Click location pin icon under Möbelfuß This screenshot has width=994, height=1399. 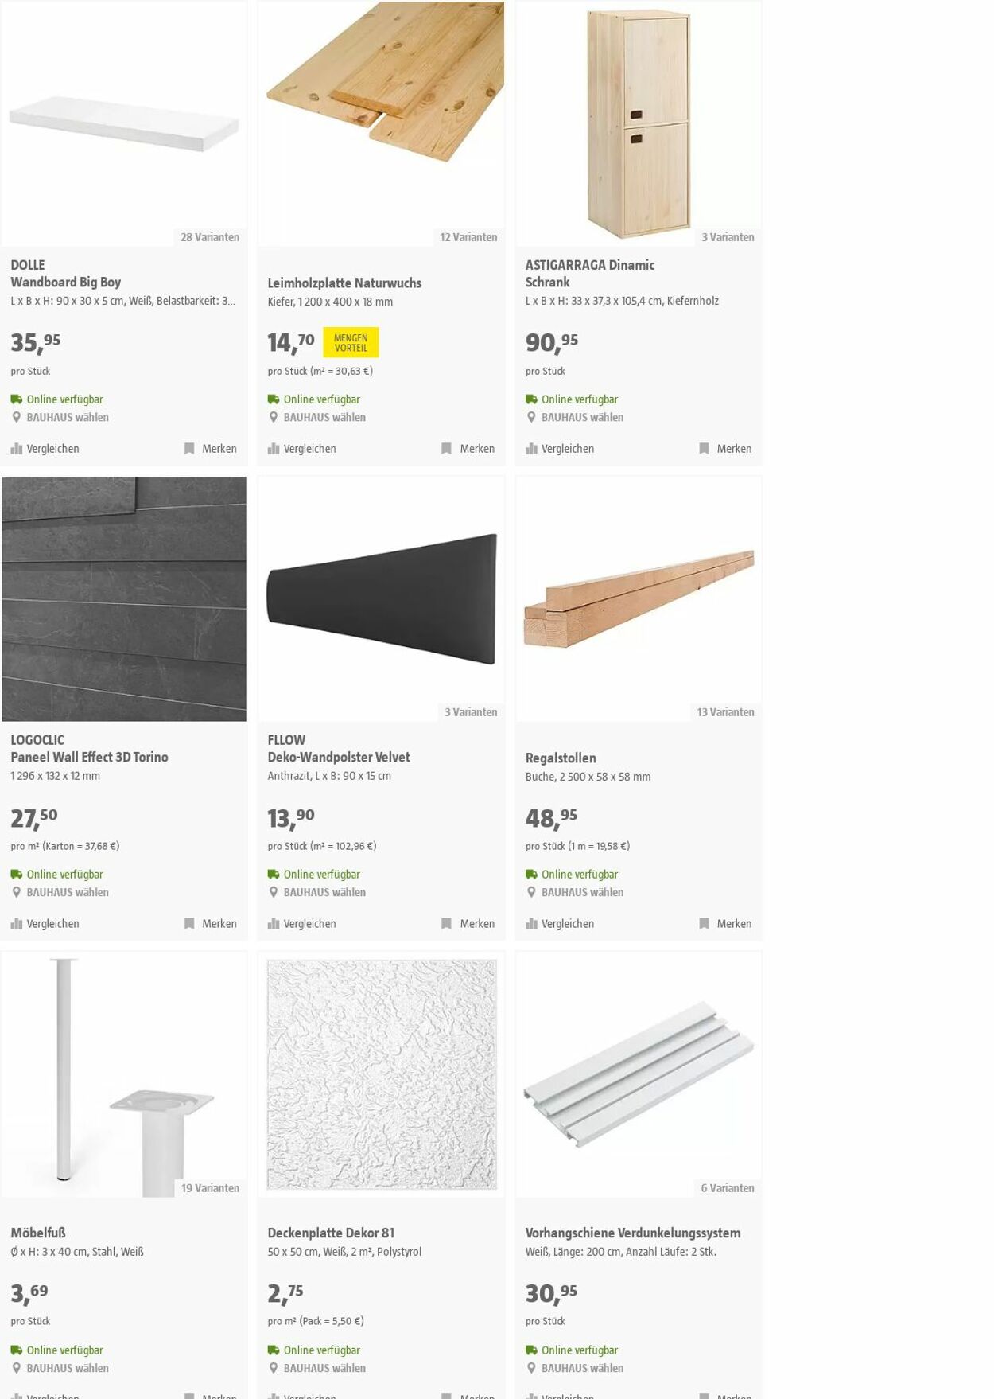(17, 1368)
